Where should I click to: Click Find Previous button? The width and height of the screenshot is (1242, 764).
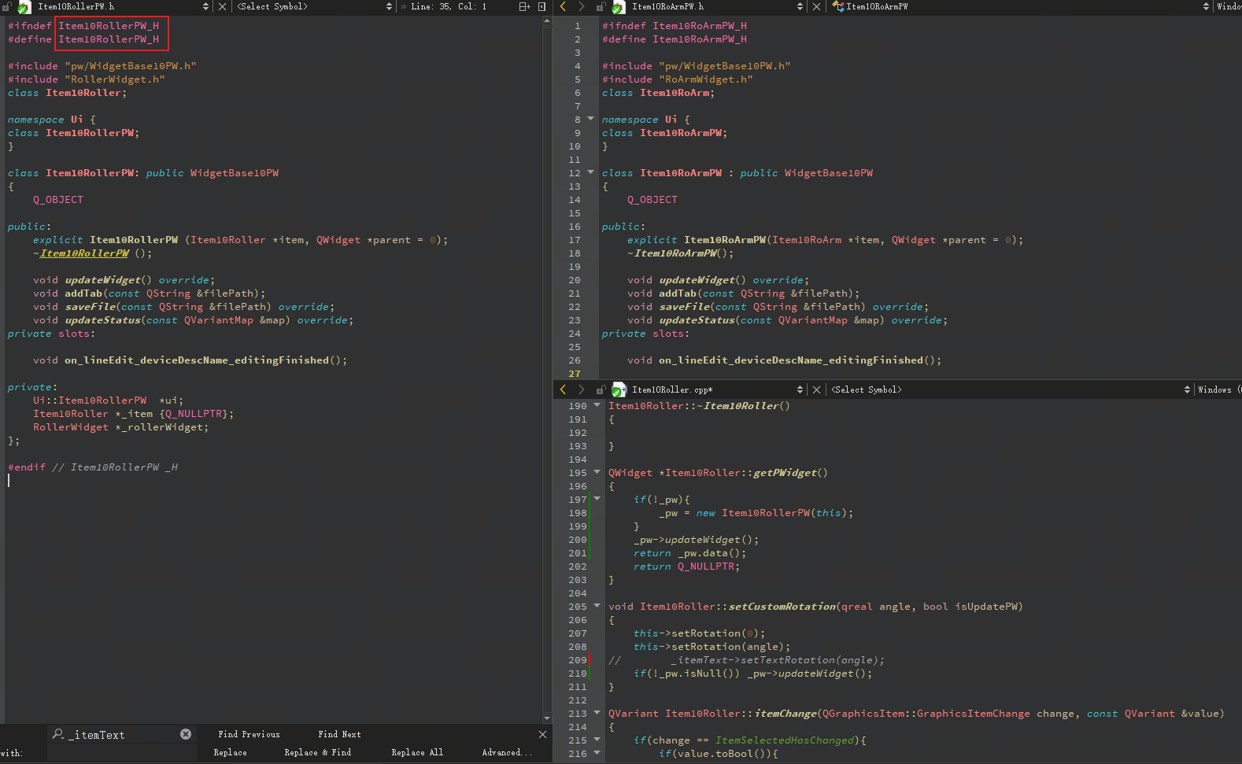[249, 734]
